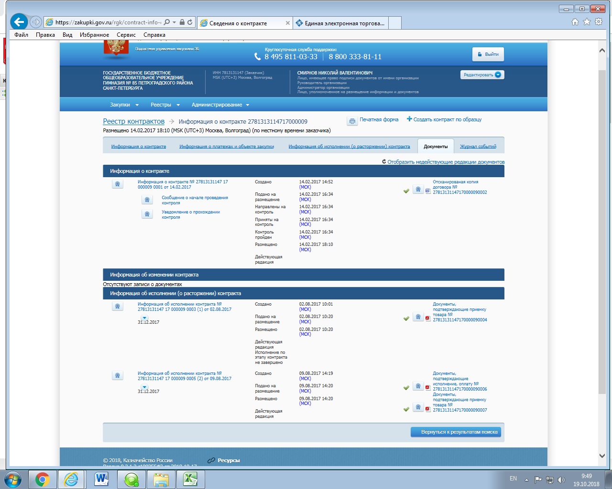Click the volume icon in the system tray

(x=561, y=480)
